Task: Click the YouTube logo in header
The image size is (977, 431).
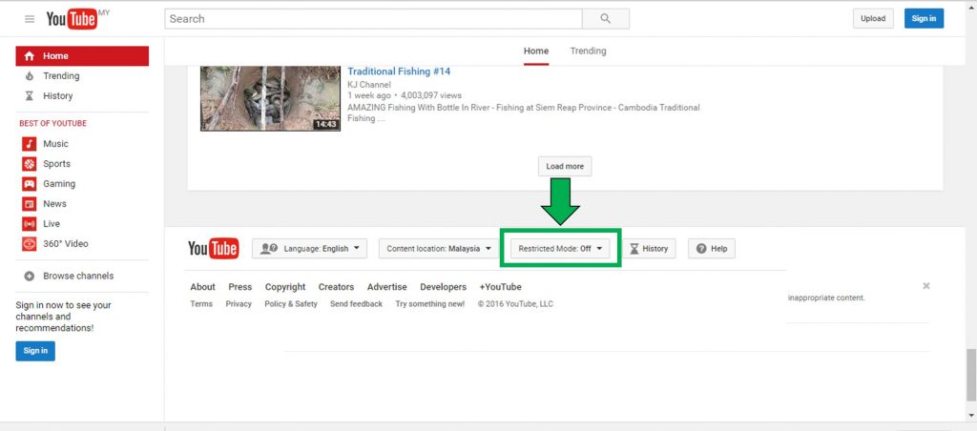Action: 73,19
